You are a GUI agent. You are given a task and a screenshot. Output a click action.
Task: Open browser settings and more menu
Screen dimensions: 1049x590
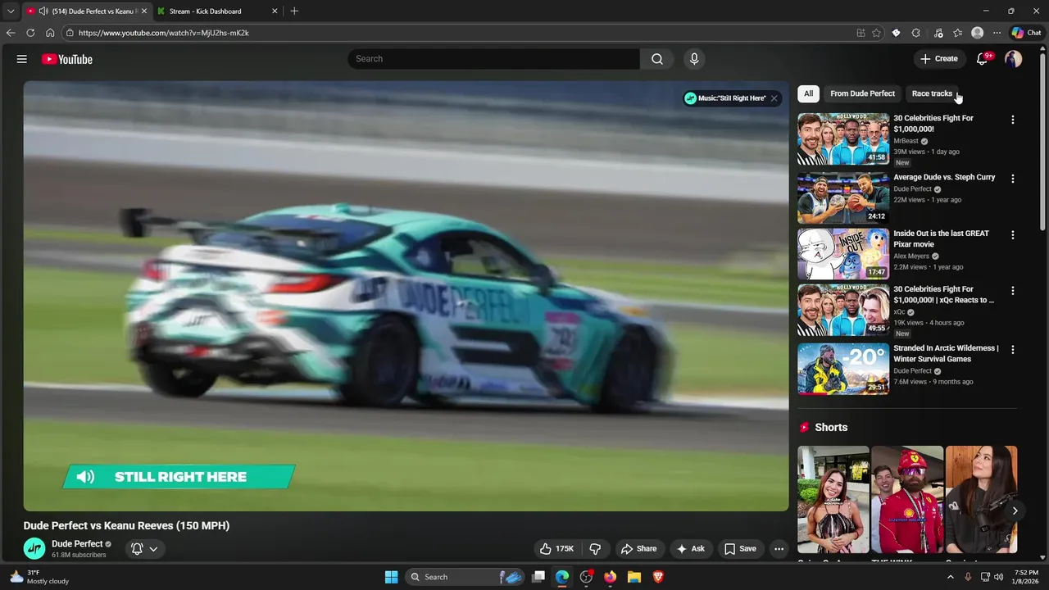[997, 33]
